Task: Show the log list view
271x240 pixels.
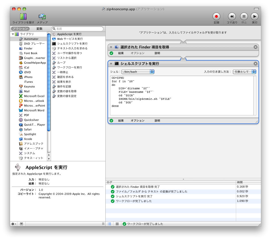Action: point(109,224)
